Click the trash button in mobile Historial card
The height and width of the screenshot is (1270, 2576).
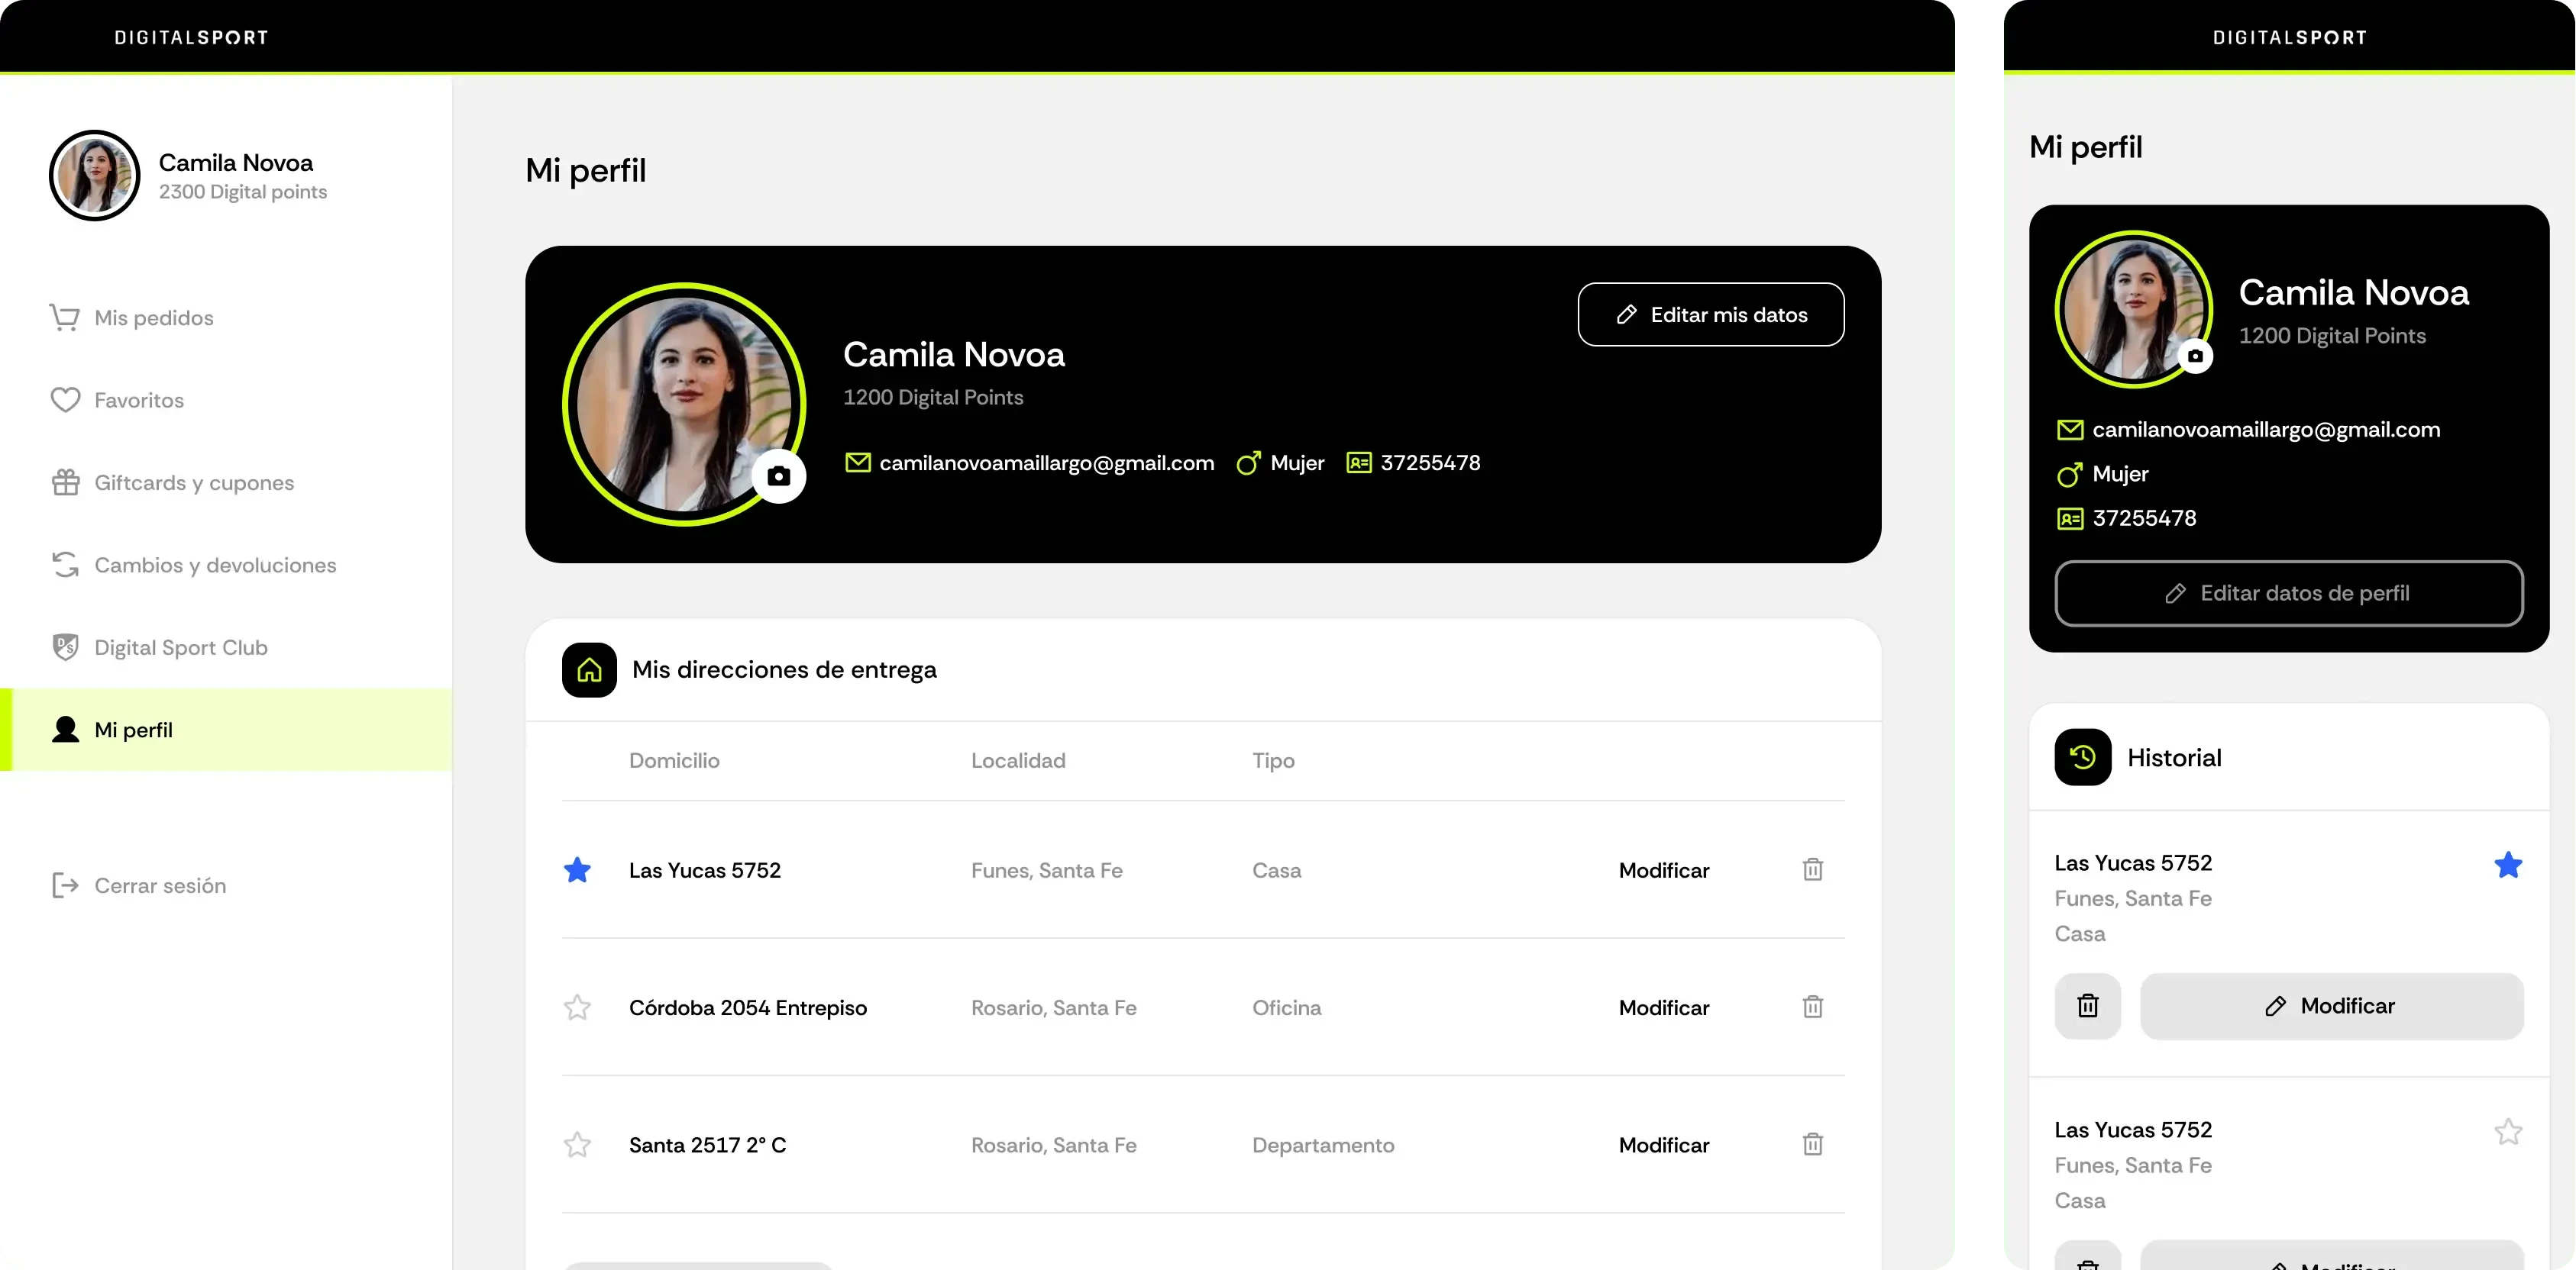(x=2087, y=1005)
